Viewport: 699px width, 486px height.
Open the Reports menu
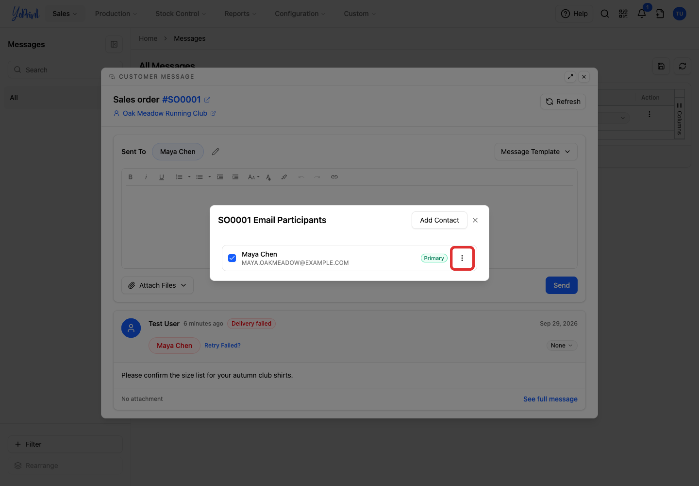point(240,14)
